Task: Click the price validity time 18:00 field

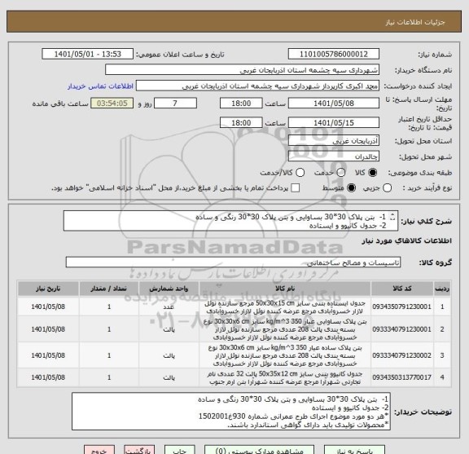Action: pos(241,123)
